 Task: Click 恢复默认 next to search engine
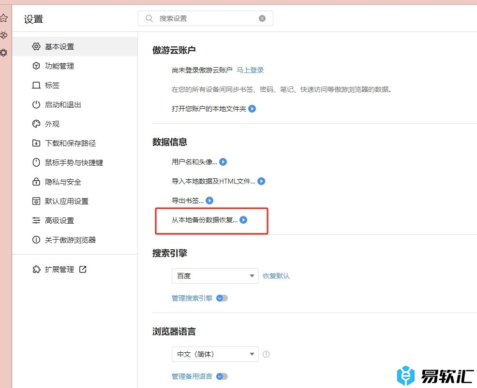[276, 276]
